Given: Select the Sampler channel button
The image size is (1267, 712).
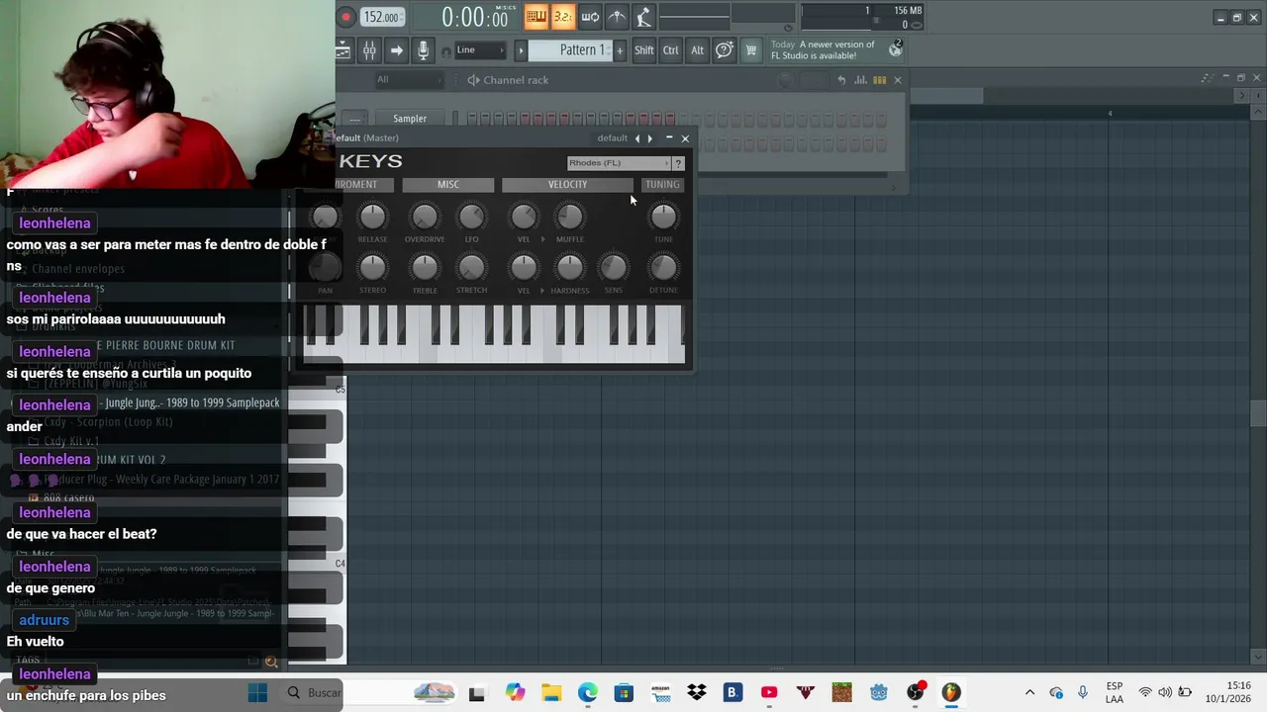Looking at the screenshot, I should [410, 119].
